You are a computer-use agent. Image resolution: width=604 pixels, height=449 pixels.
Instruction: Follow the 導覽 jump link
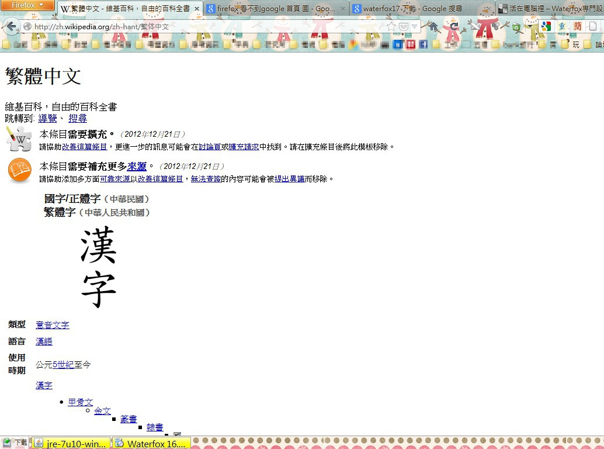47,118
